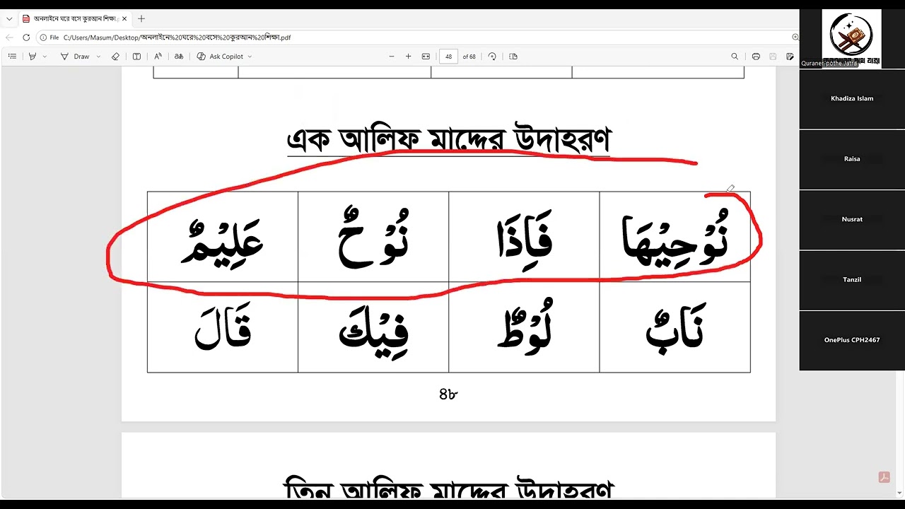
Task: Expand highlight color options arrow
Action: (45, 57)
